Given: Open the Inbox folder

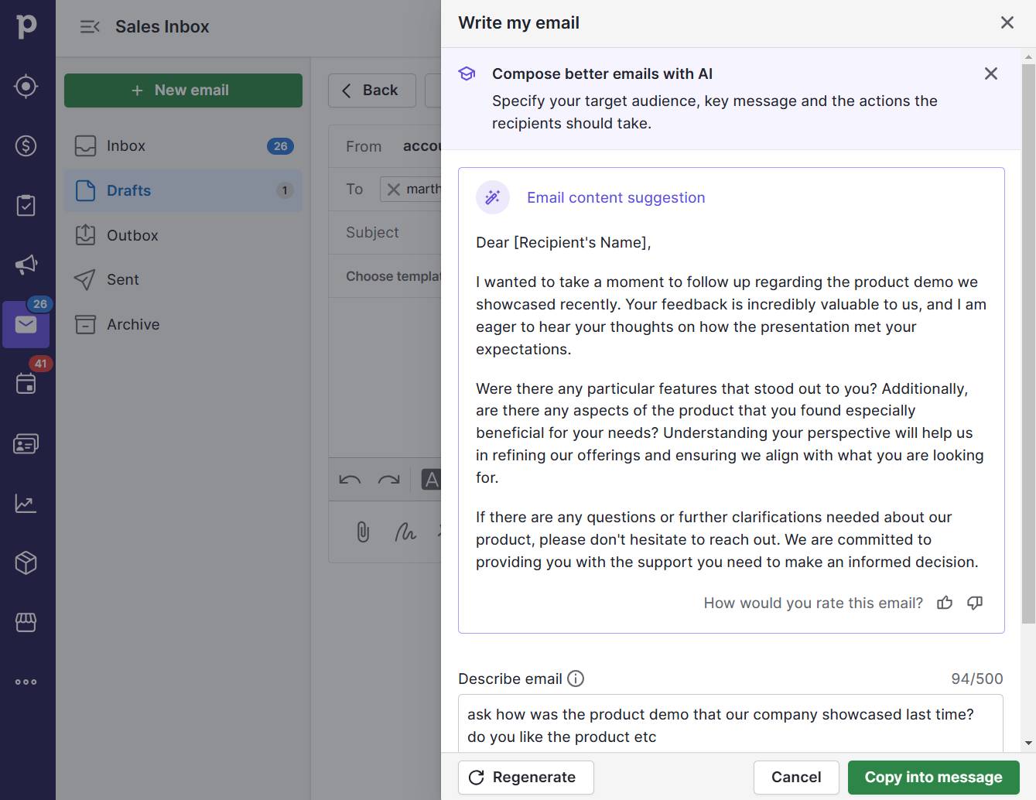Looking at the screenshot, I should coord(126,146).
